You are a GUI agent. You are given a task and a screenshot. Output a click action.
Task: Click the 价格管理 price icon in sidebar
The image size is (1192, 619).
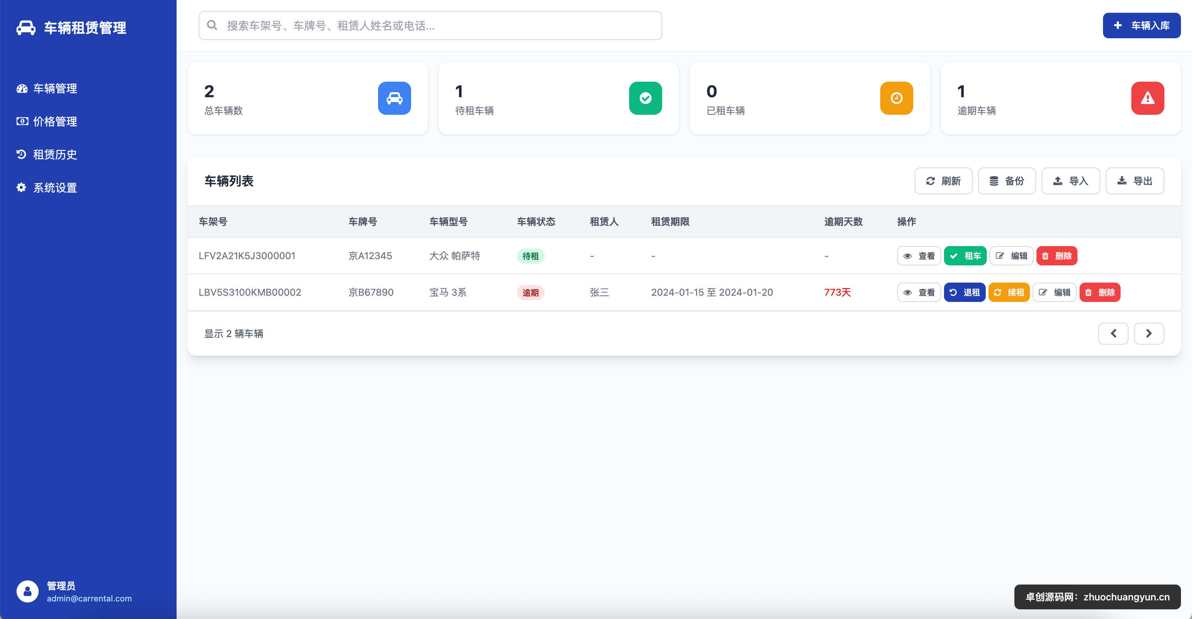click(22, 121)
